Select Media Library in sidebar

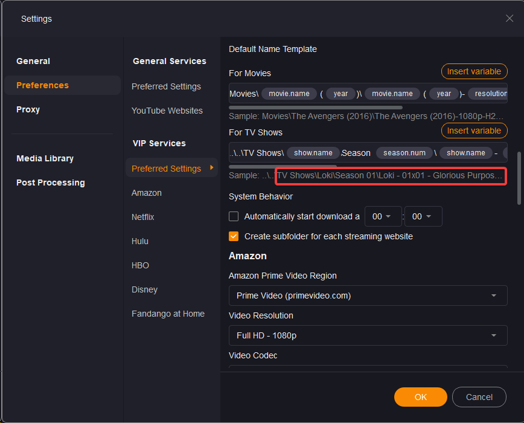[x=45, y=158]
